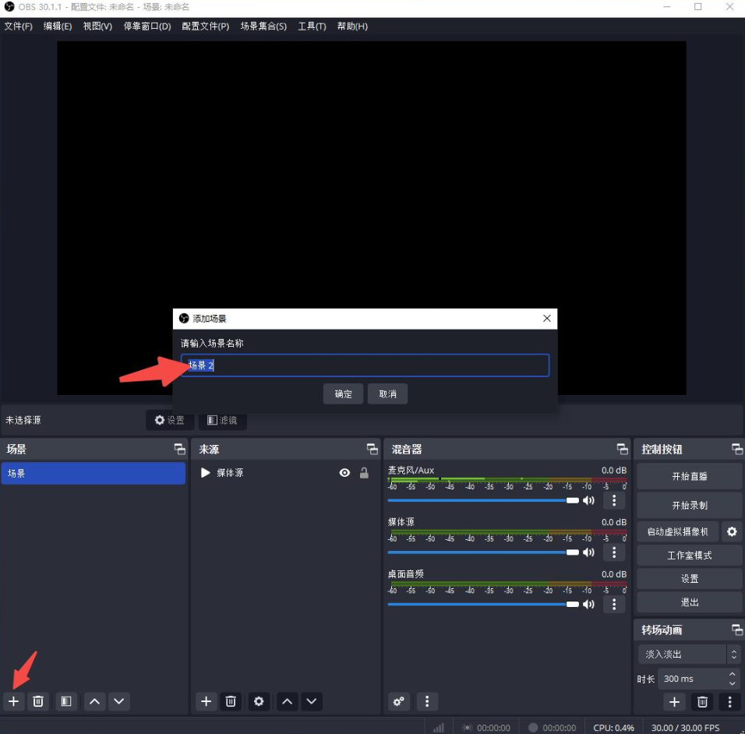Undock the 转场动画 panel

point(737,630)
